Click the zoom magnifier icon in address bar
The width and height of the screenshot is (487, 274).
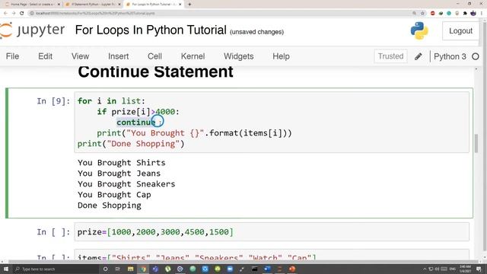(414, 14)
